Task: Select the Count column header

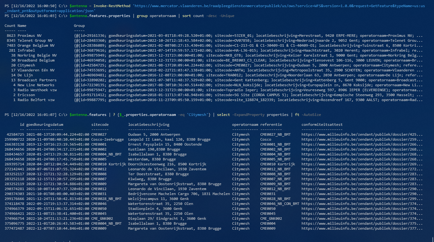Action: pyautogui.click(x=10, y=26)
